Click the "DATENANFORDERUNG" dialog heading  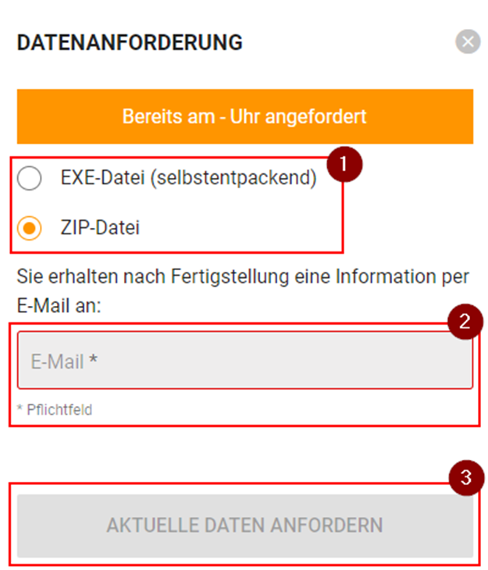130,42
